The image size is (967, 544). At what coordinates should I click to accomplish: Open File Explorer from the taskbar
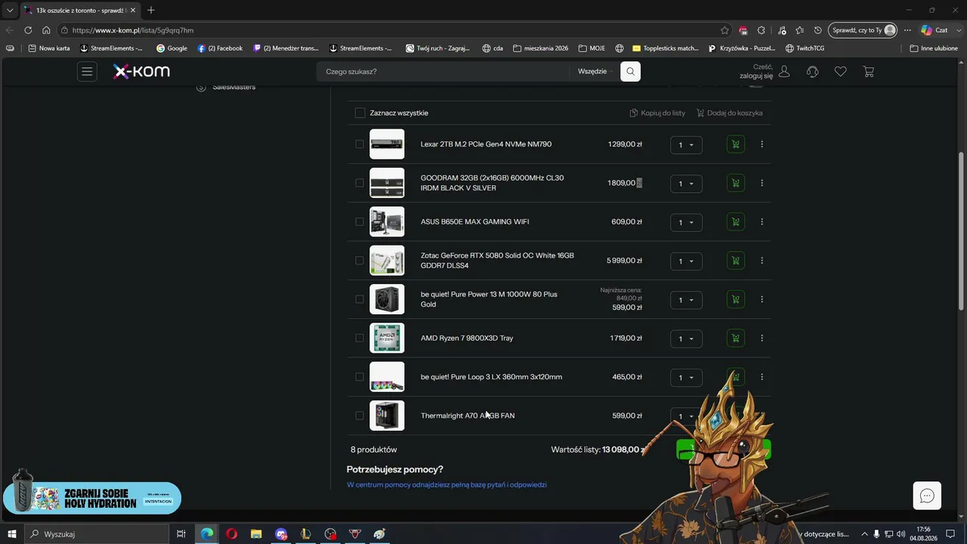pyautogui.click(x=256, y=534)
